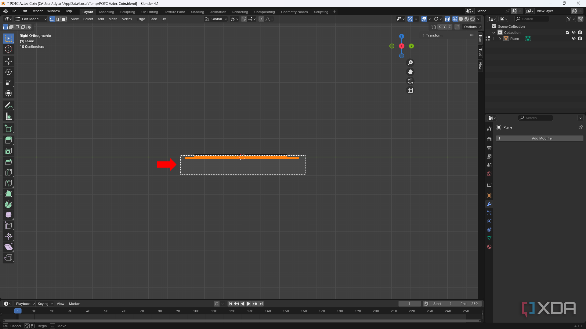Select the Rotate tool

[8, 72]
